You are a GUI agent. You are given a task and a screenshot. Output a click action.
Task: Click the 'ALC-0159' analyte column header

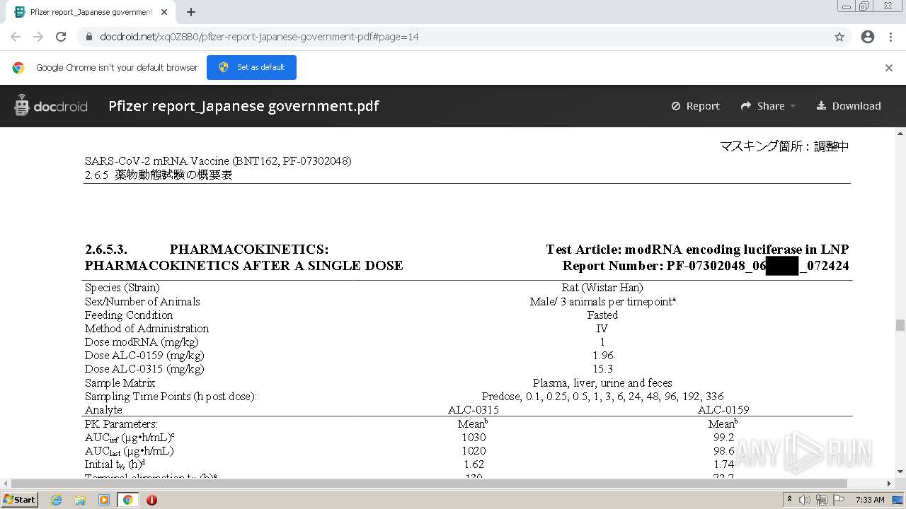723,410
